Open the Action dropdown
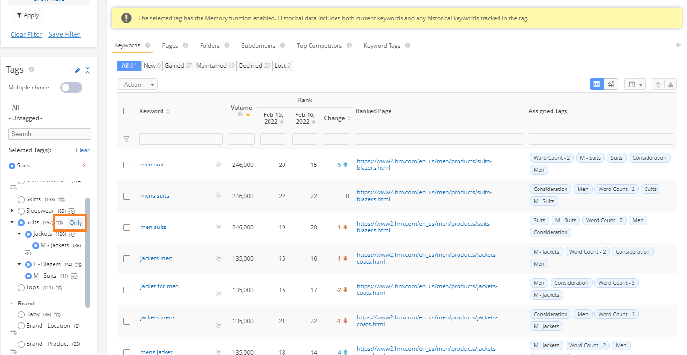Screen dimensions: 687x355 point(137,84)
